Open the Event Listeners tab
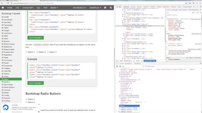This screenshot has width=202, height=113. tap(183, 10)
